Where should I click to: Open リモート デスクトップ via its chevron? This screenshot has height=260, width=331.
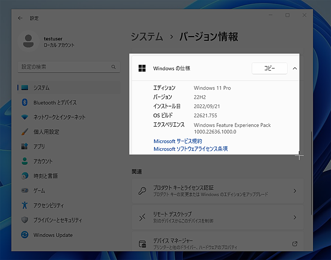pos(295,217)
